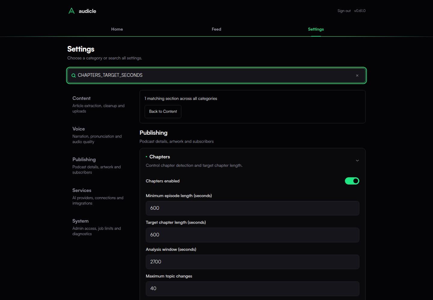Click the audicle brand name
The width and height of the screenshot is (433, 300).
pyautogui.click(x=88, y=11)
